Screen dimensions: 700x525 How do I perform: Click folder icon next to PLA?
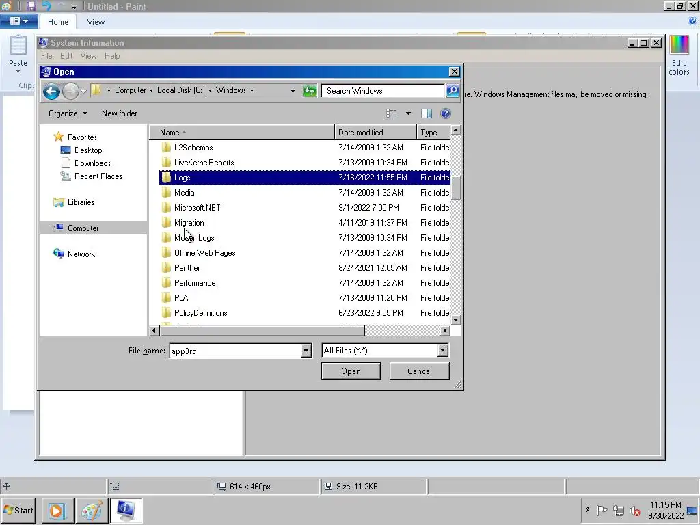tap(166, 298)
